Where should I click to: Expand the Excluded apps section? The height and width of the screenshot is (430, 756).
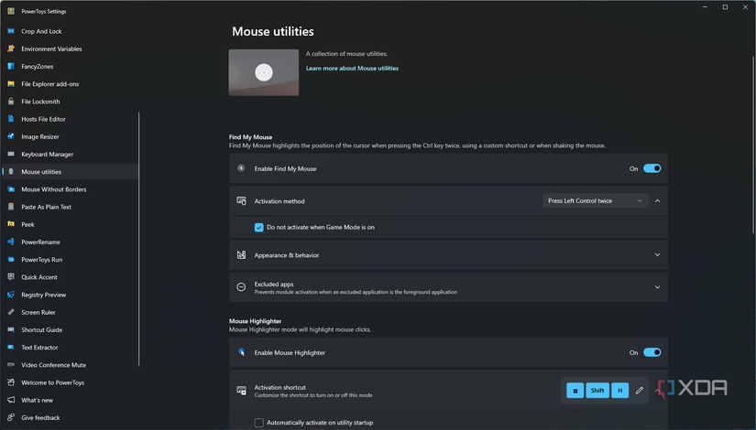pyautogui.click(x=657, y=287)
